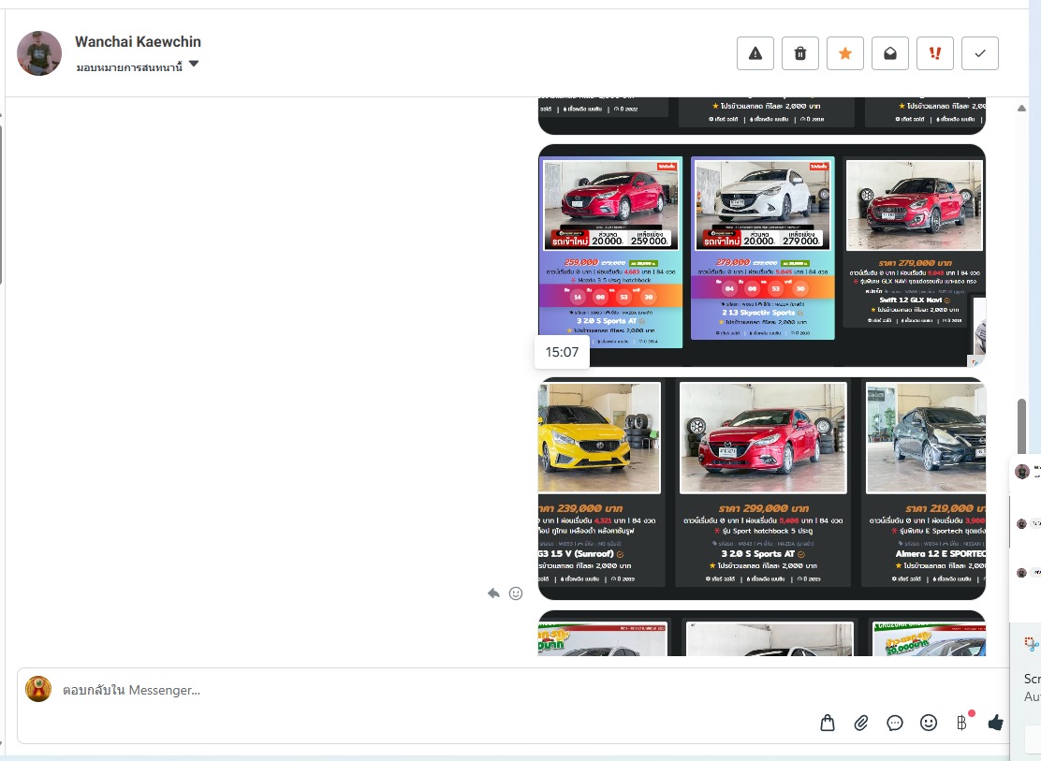Click the 15:07 timestamp label
This screenshot has height=761, width=1041.
point(562,352)
